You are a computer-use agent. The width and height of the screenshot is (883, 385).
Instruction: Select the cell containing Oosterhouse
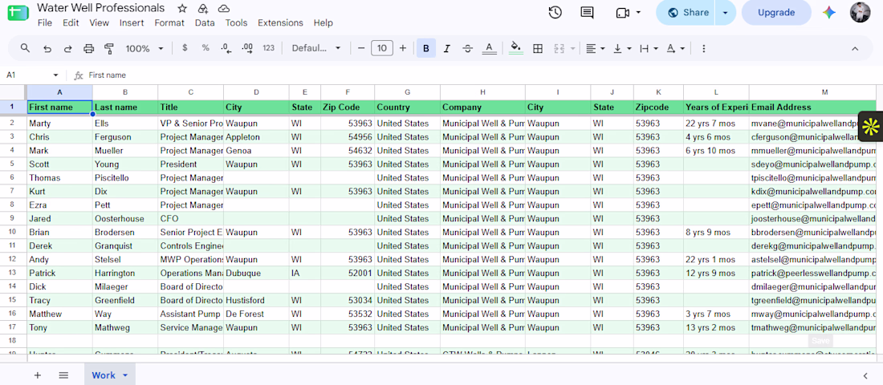point(125,218)
